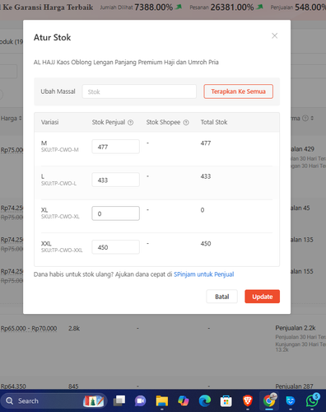Screen dimensions: 326x412
Task: Select stock field for variation XXL
Action: point(115,247)
